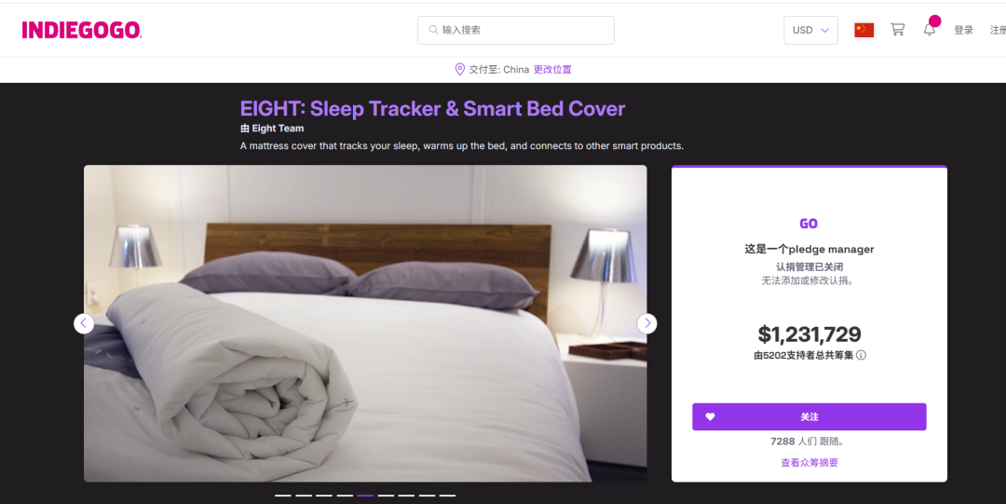The width and height of the screenshot is (1006, 504).
Task: Jump to the first carousel slide indicator
Action: point(283,496)
